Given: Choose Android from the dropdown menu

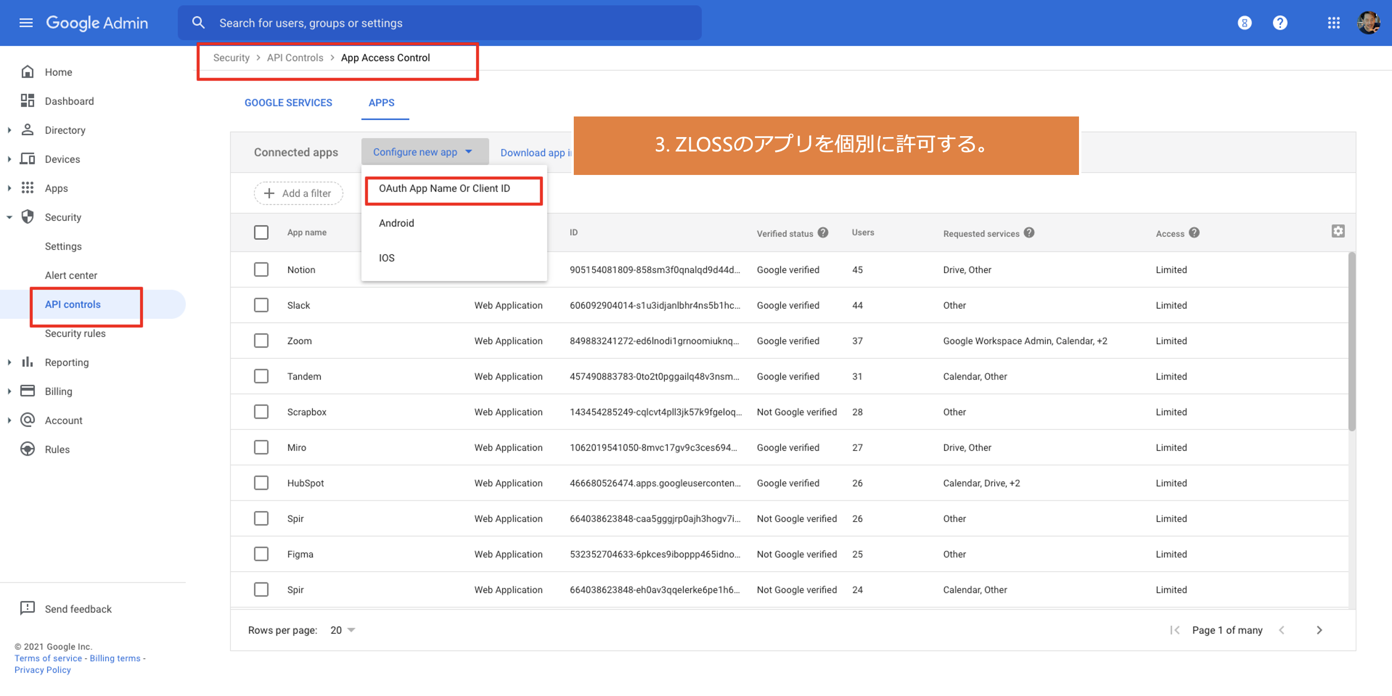Looking at the screenshot, I should point(454,223).
